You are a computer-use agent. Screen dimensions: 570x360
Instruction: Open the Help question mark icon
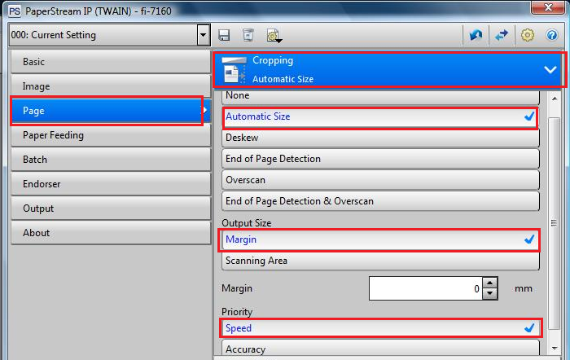[x=552, y=35]
